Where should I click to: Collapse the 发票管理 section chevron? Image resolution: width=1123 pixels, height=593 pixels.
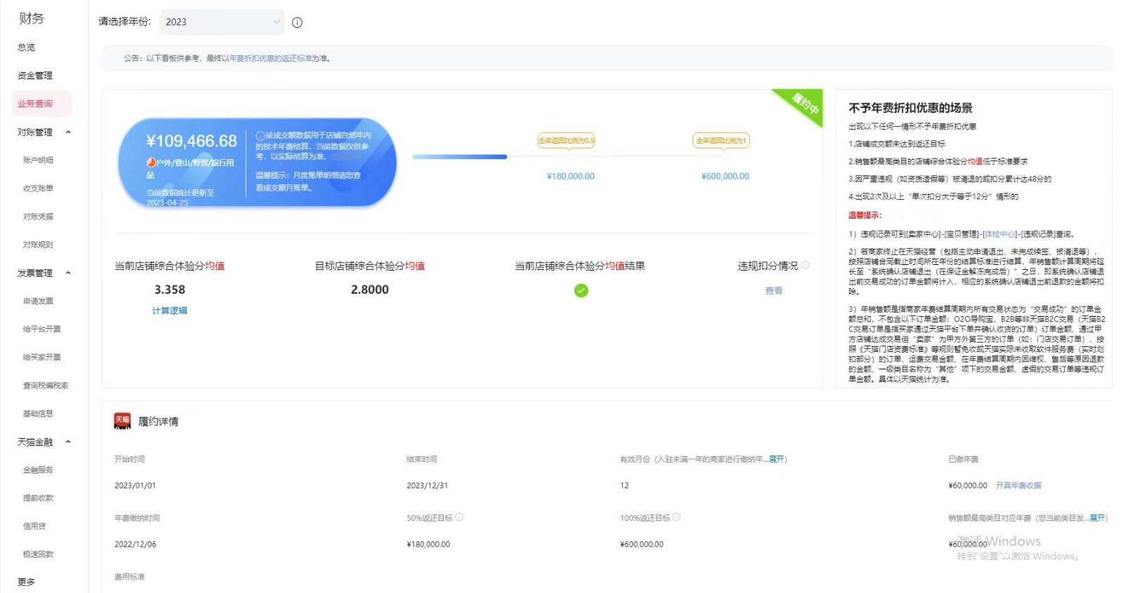pyautogui.click(x=68, y=273)
